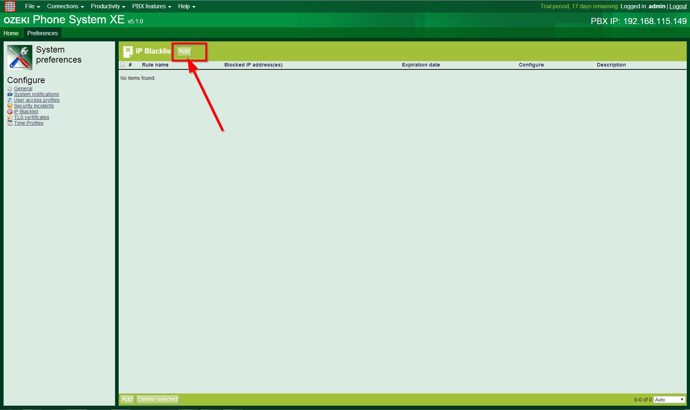Click the System preferences tools icon

tap(20, 57)
